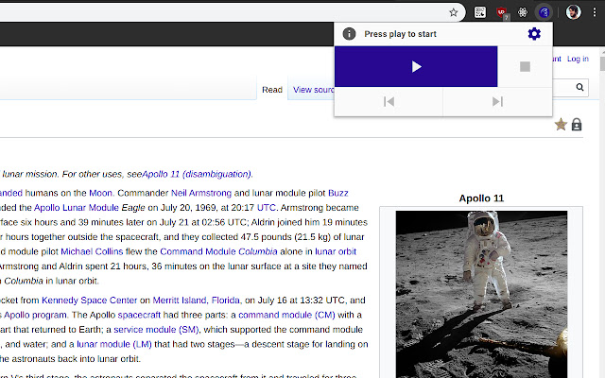Open the React DevTools extension icon
This screenshot has width=605, height=378.
pos(523,12)
